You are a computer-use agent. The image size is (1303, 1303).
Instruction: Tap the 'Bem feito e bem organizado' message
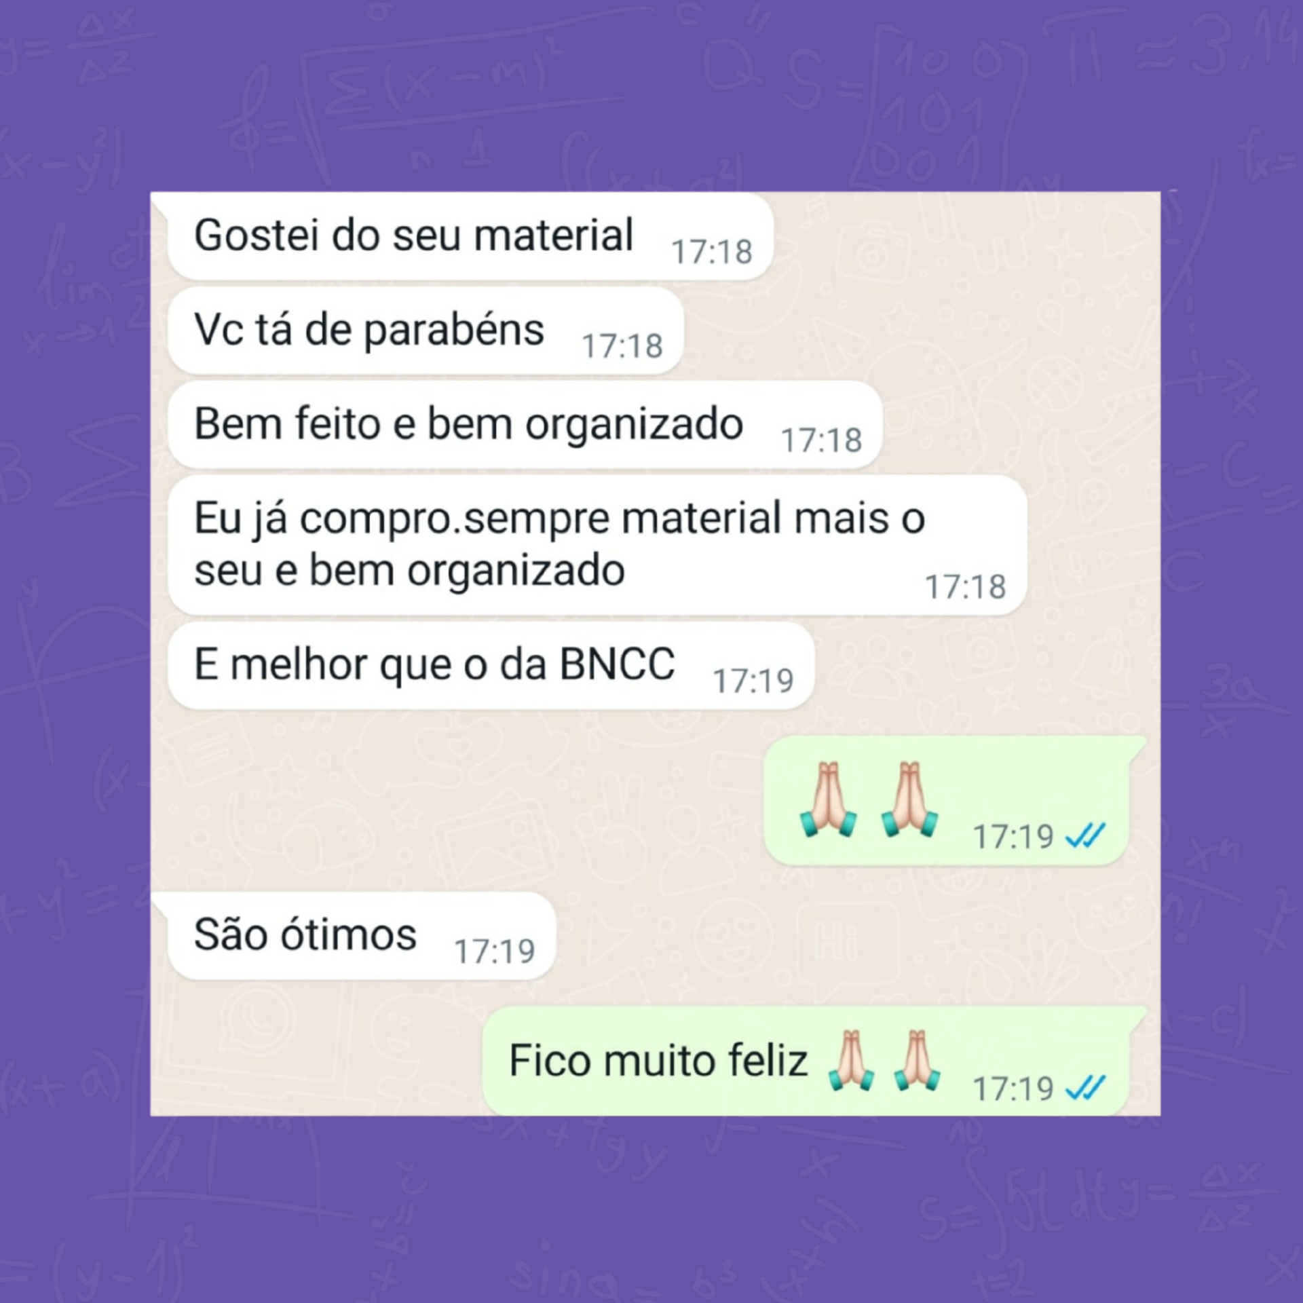tap(525, 425)
